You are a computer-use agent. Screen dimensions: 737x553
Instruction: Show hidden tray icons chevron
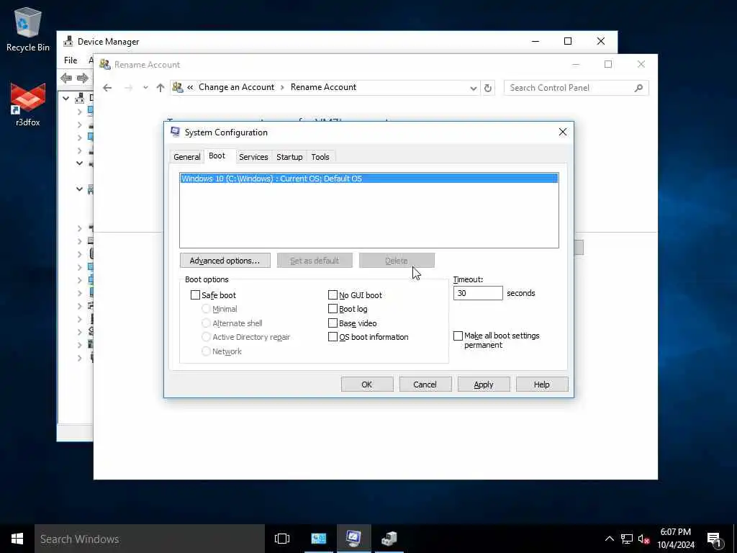[x=609, y=539]
